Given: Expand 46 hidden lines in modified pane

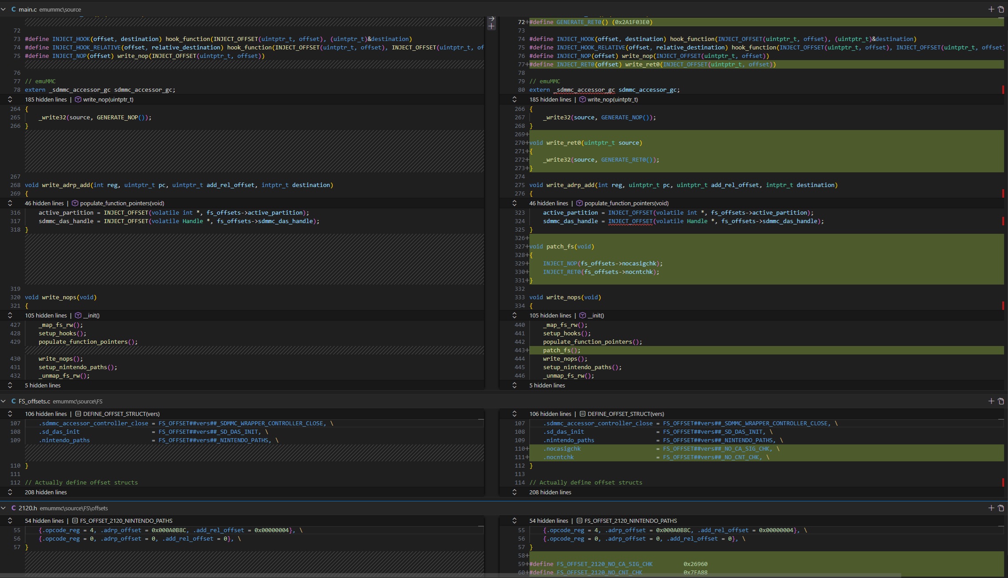Looking at the screenshot, I should click(514, 203).
